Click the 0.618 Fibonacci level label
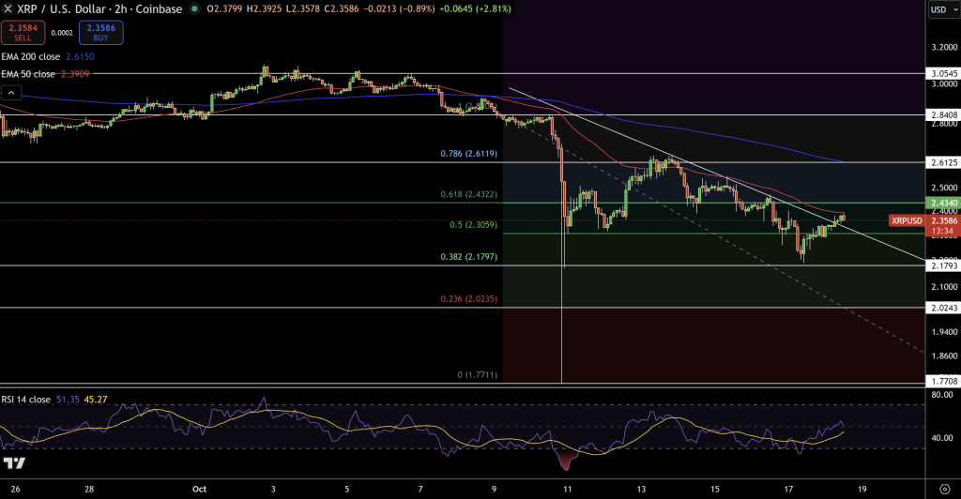The height and width of the screenshot is (499, 961). 469,194
